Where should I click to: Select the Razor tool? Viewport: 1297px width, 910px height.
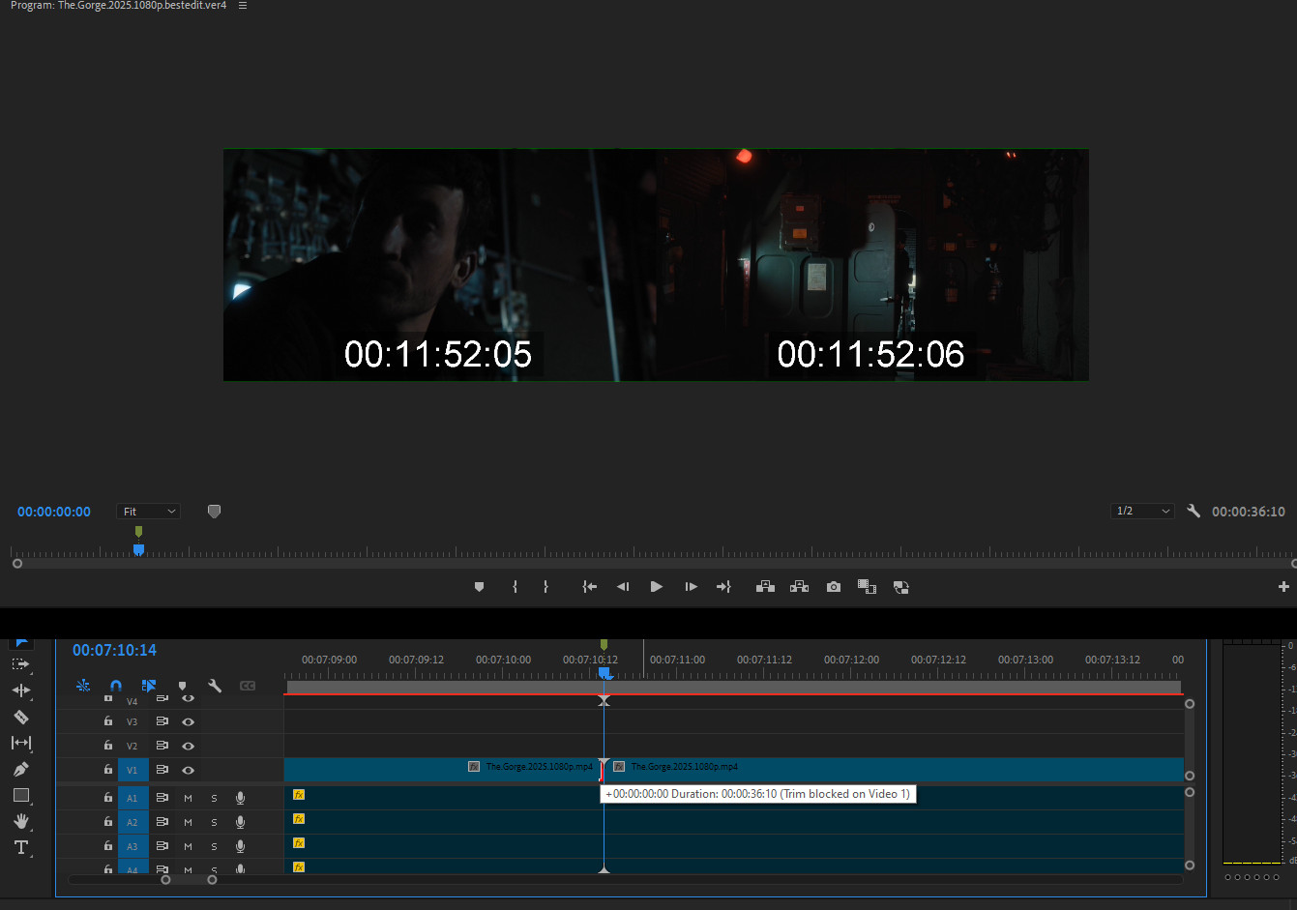[21, 717]
